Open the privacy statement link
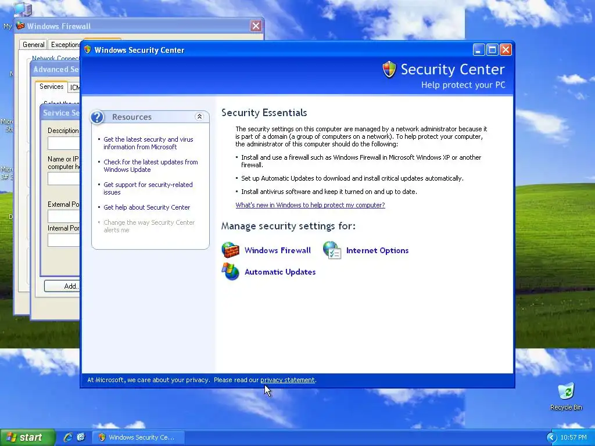595x446 pixels. [287, 380]
